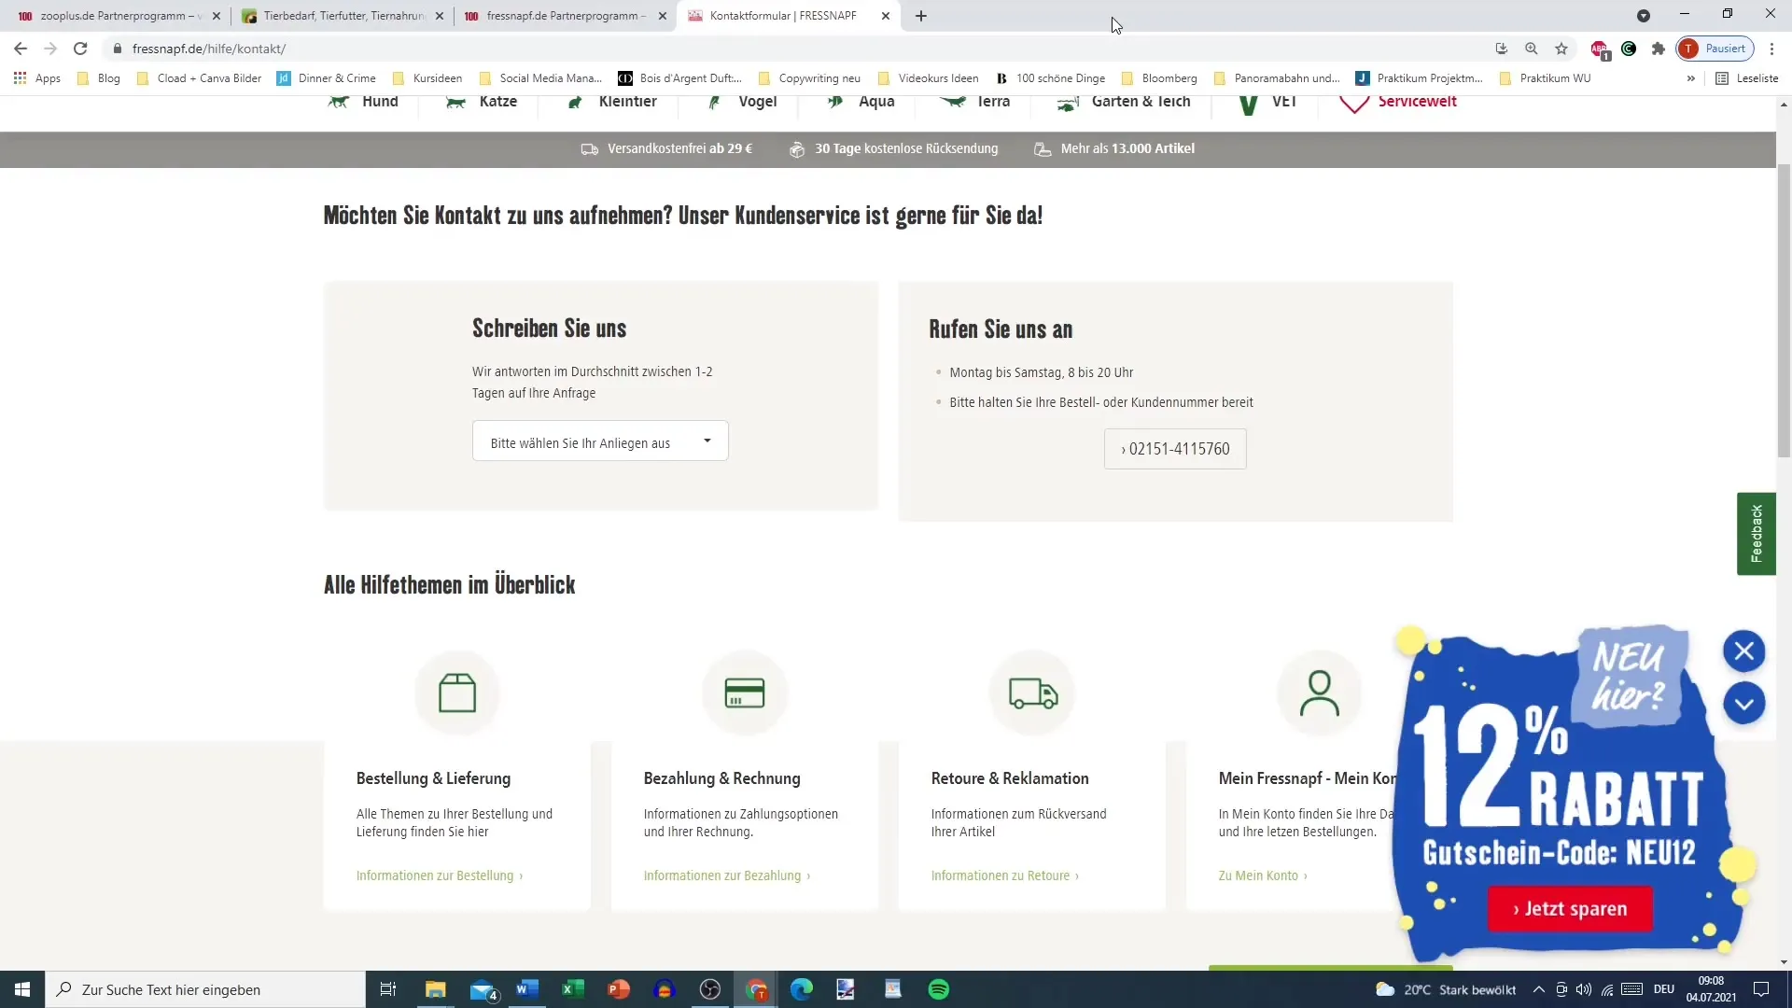Open the weather widget showing 20°C
The height and width of the screenshot is (1008, 1792).
click(1446, 989)
